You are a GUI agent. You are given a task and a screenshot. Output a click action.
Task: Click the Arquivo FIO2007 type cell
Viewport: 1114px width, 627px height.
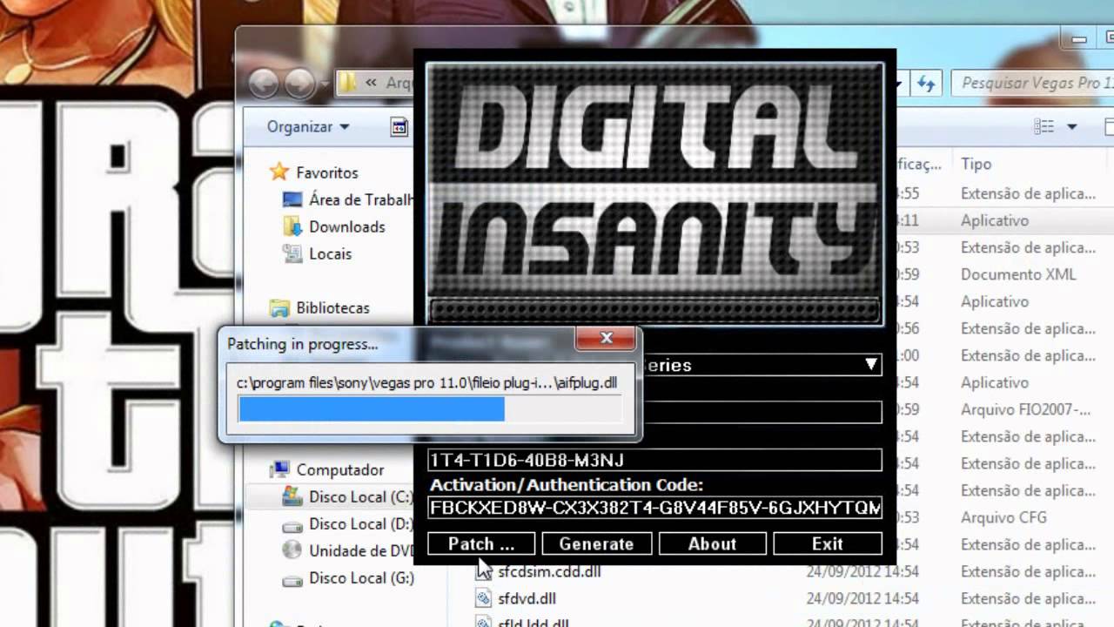[x=1025, y=409]
